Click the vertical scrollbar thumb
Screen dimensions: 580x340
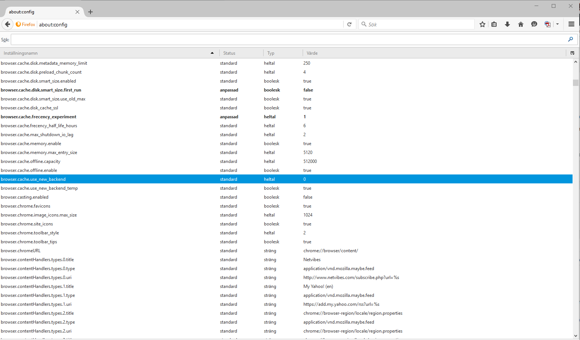(x=576, y=83)
